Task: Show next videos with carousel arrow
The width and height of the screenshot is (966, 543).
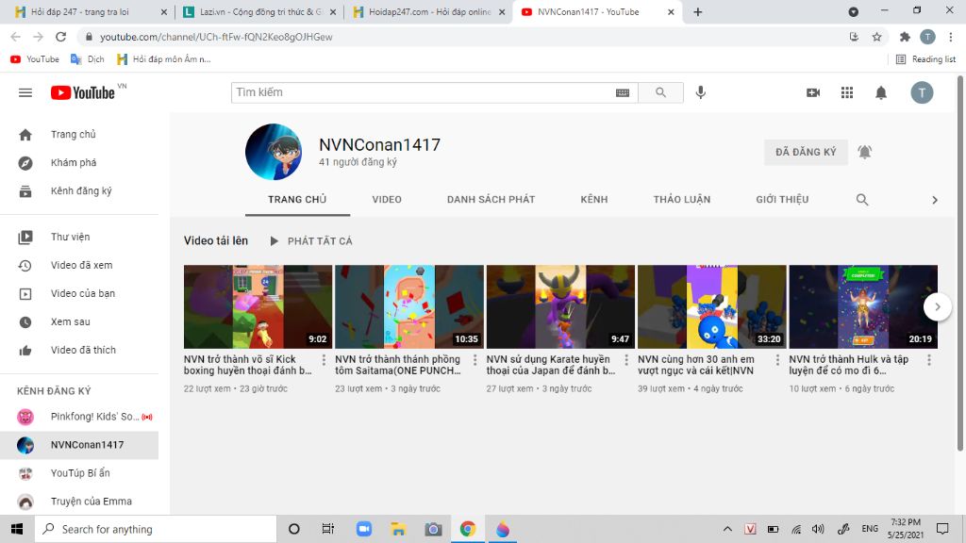Action: click(x=937, y=306)
